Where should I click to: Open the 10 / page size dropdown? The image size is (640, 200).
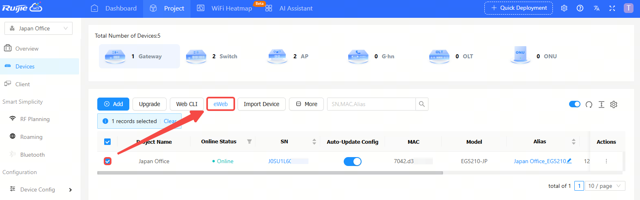pos(604,186)
